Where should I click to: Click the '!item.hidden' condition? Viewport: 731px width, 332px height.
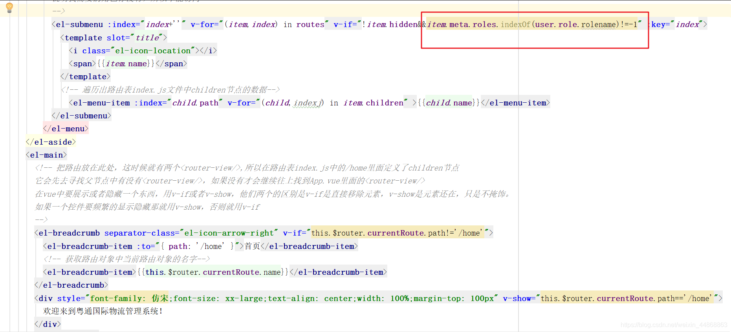pyautogui.click(x=390, y=24)
